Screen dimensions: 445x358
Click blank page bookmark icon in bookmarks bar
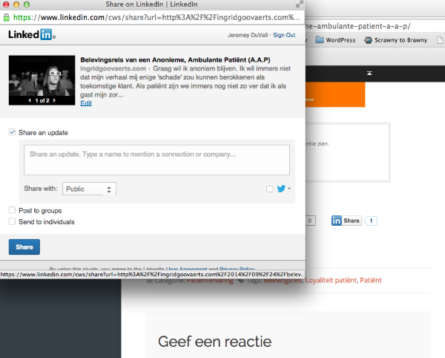(440, 40)
